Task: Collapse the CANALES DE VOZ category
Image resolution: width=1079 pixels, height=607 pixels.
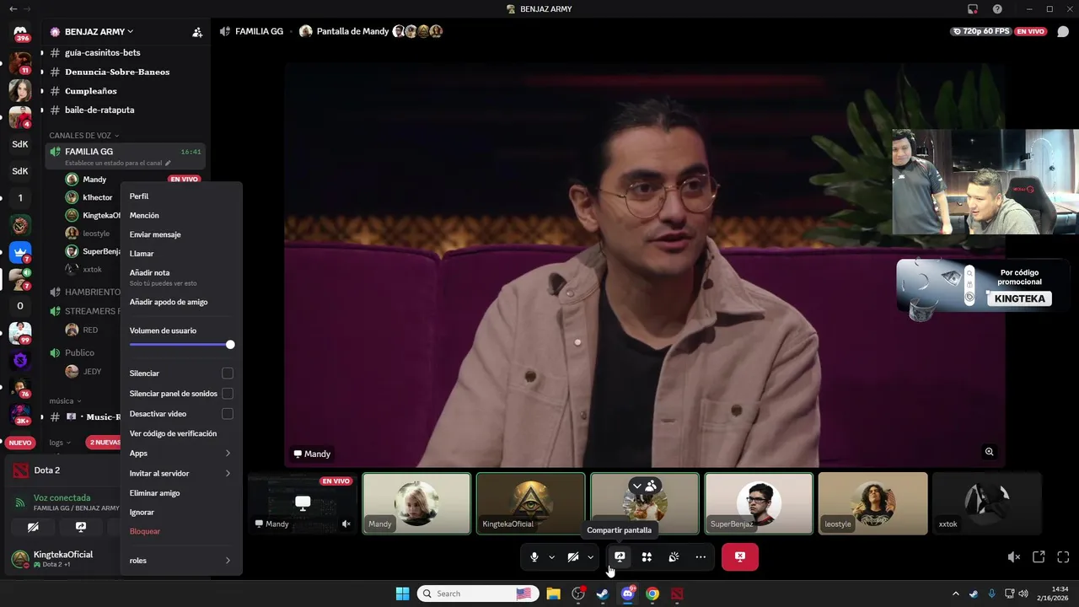Action: (84, 135)
